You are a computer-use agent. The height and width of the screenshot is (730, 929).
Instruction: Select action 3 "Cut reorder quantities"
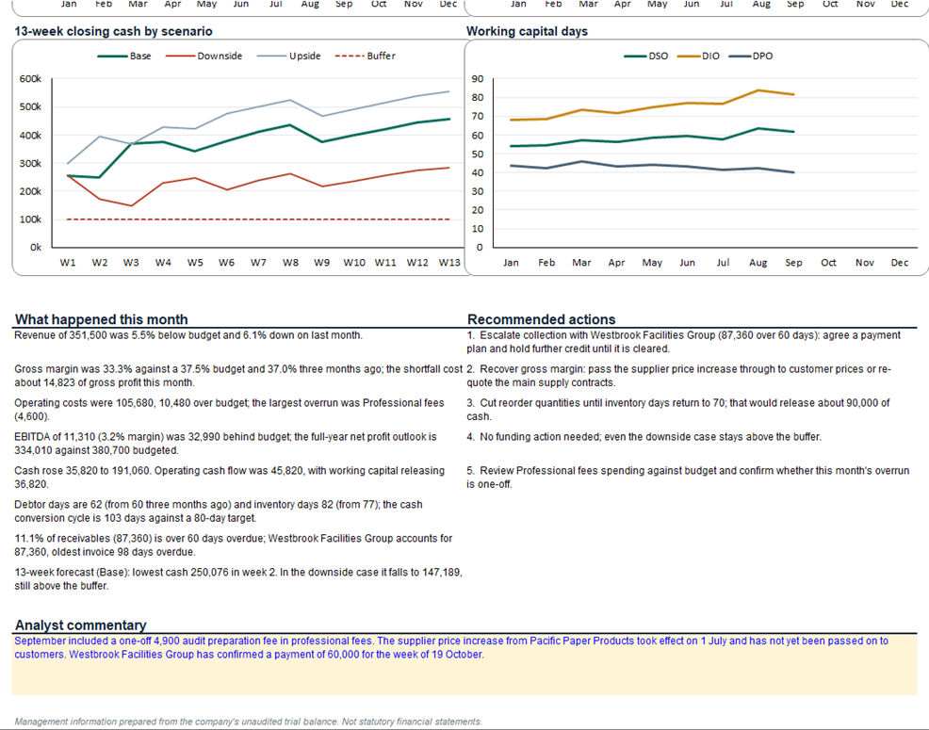678,410
